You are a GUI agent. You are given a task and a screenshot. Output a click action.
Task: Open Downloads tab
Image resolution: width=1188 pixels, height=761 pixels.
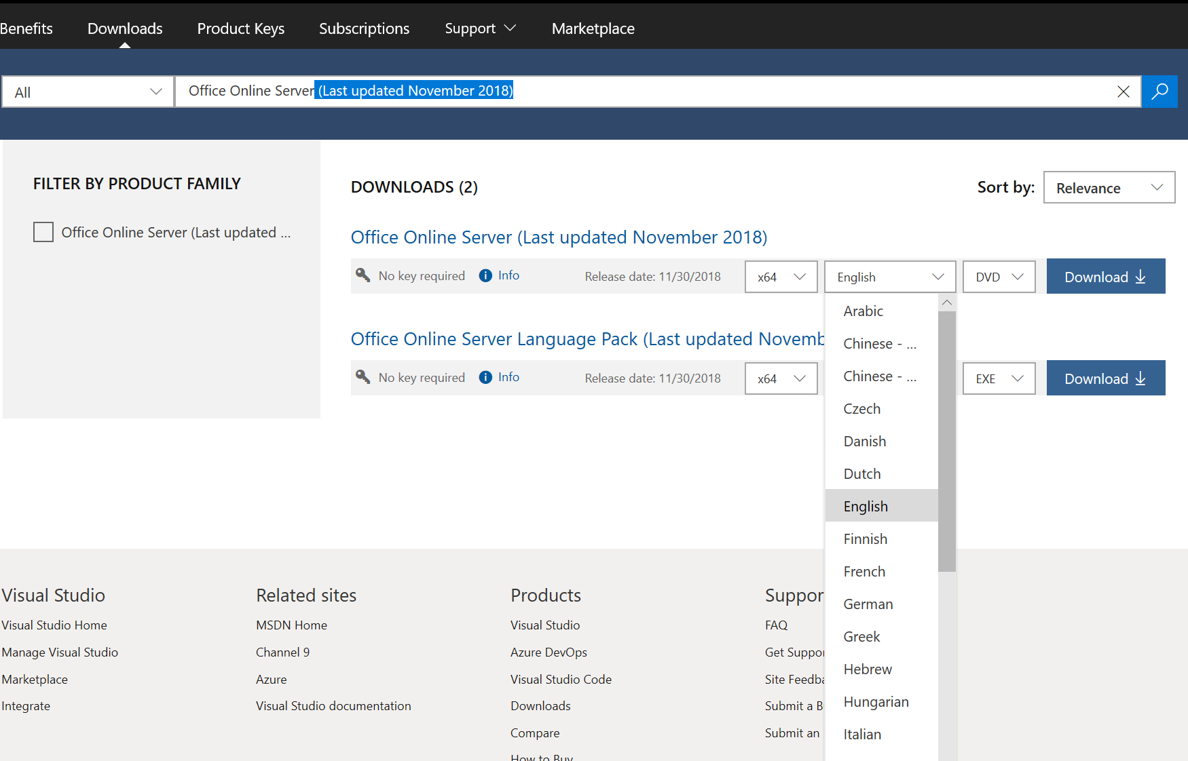pyautogui.click(x=125, y=28)
